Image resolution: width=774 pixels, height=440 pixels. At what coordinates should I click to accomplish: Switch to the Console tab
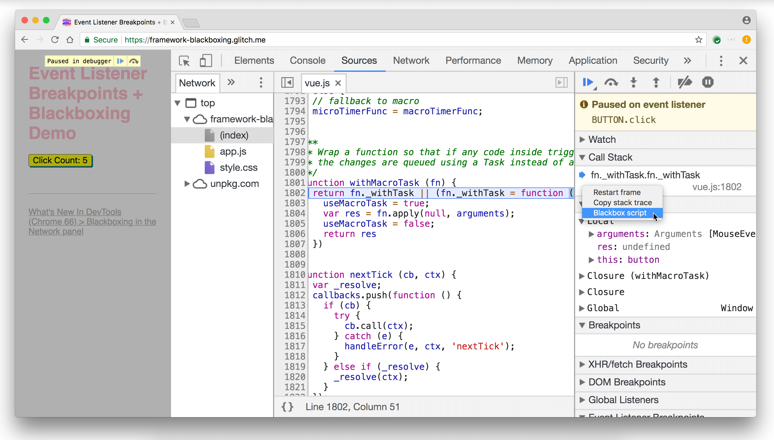(x=308, y=60)
